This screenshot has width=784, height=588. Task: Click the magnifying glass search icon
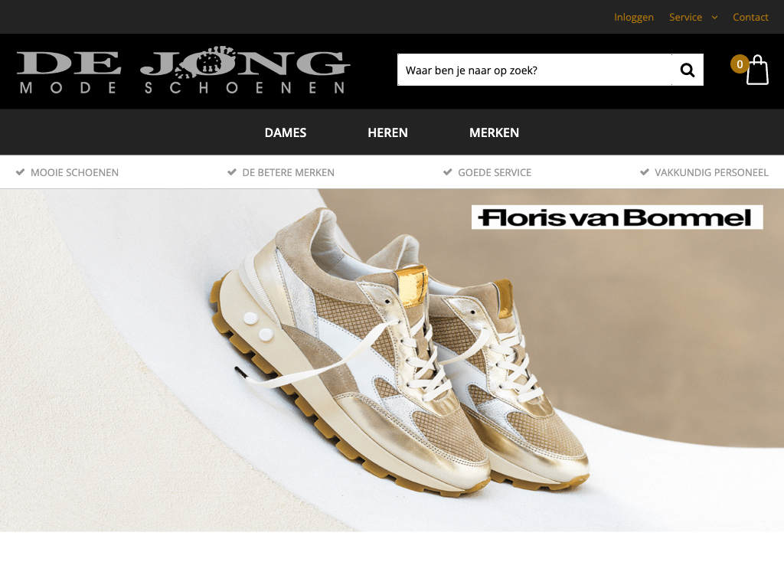688,70
